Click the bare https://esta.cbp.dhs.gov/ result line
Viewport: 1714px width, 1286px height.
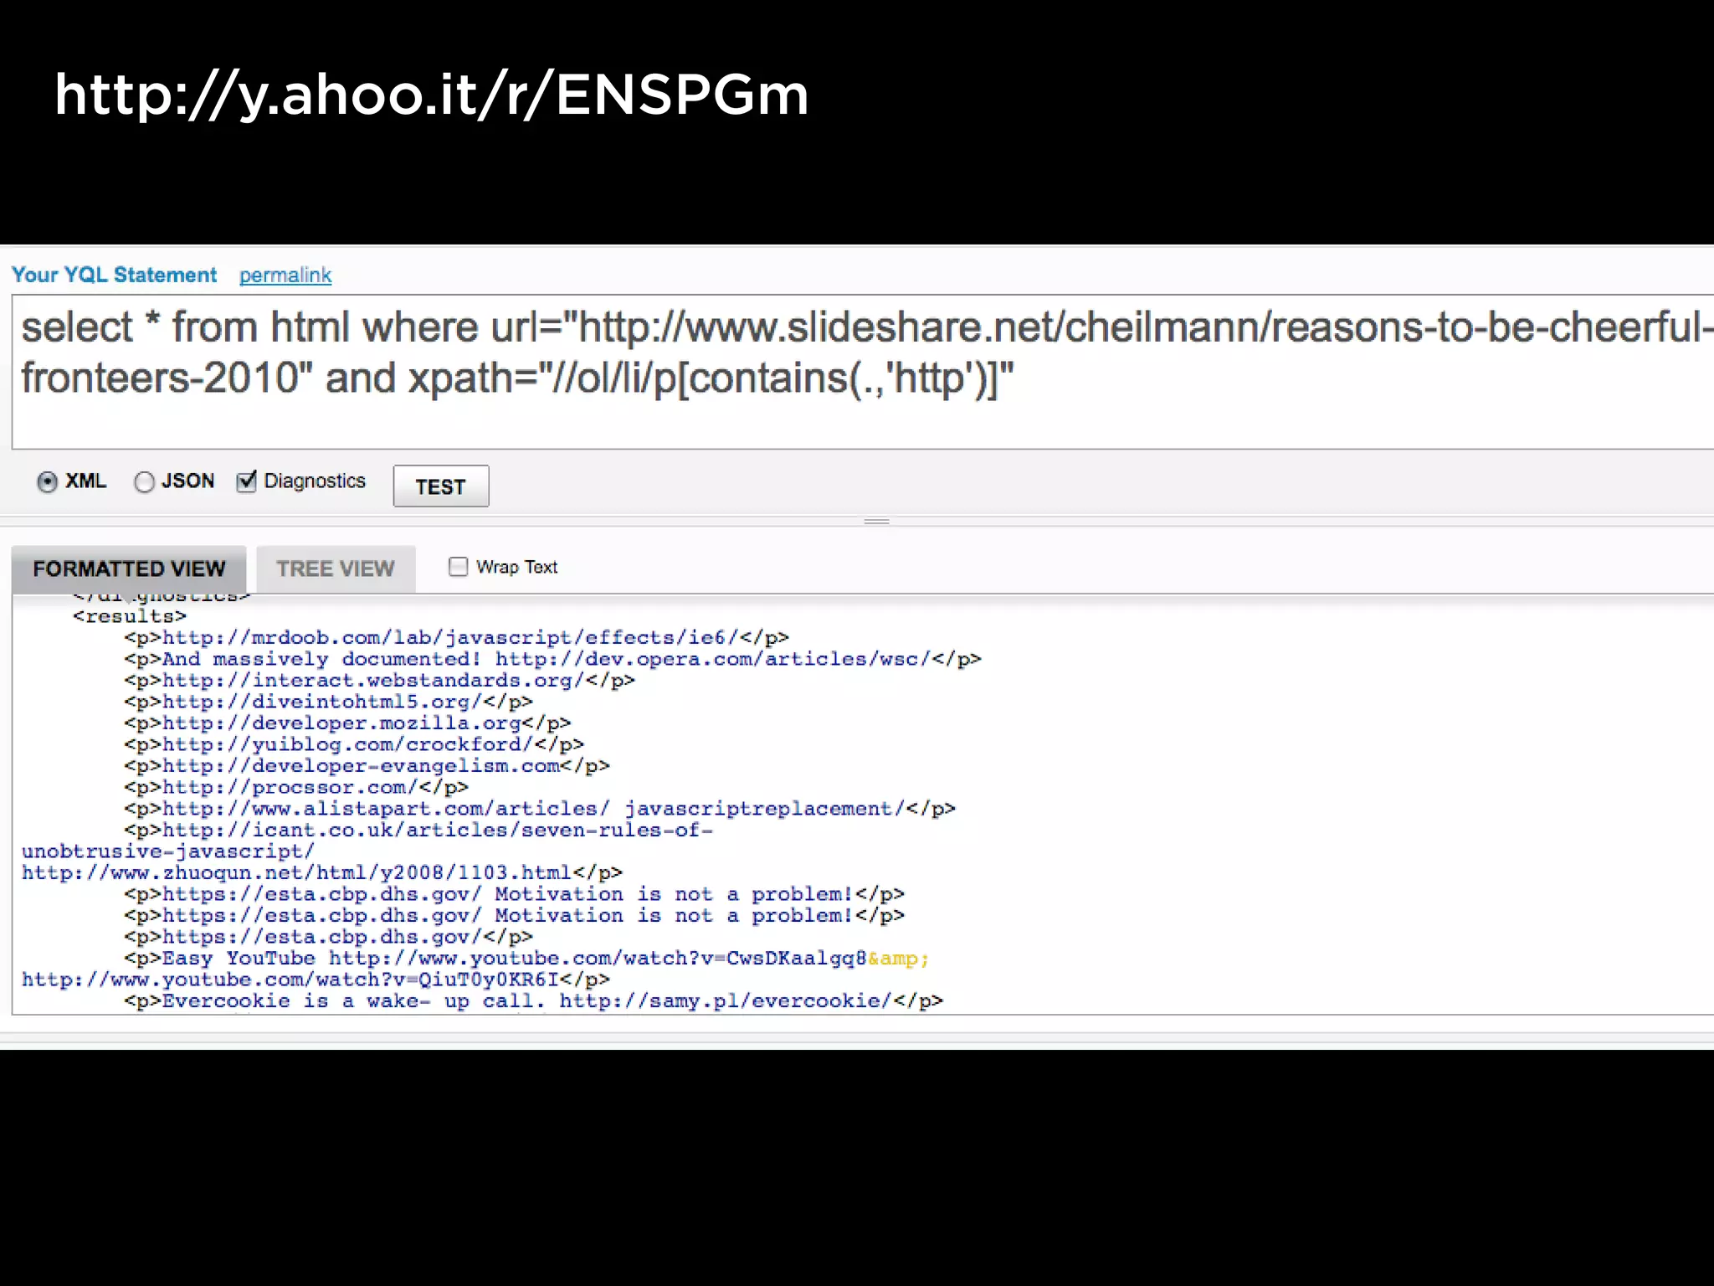click(x=328, y=937)
